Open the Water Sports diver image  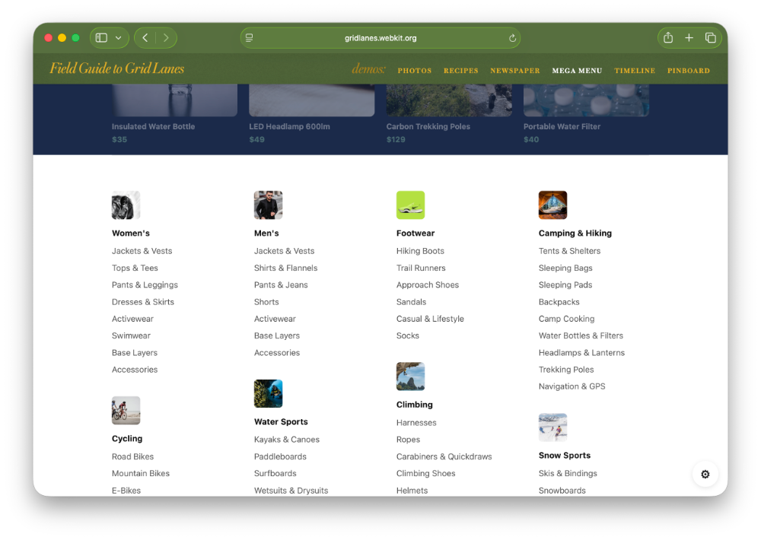(x=269, y=393)
